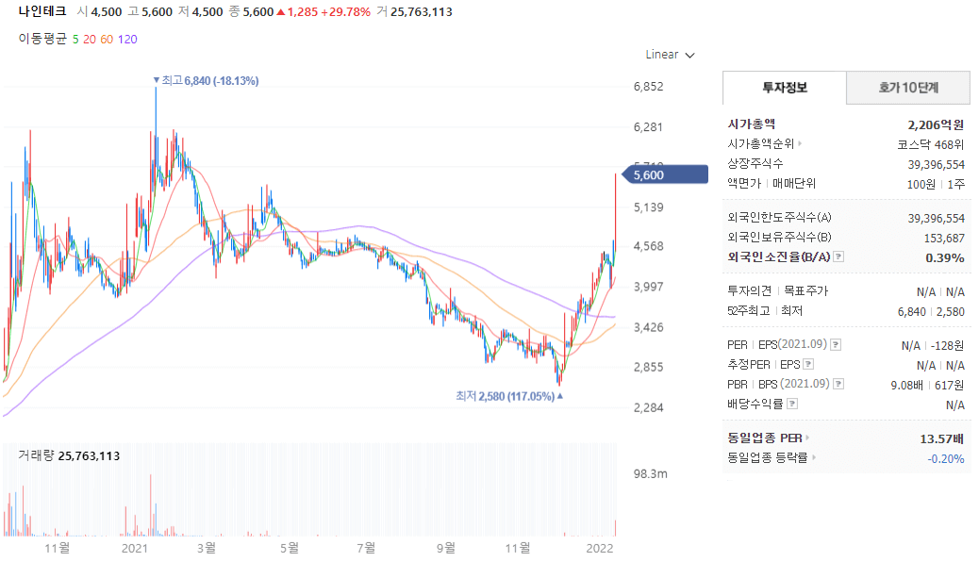Click the -128원 EPS value
This screenshot has width=979, height=562.
pos(947,345)
